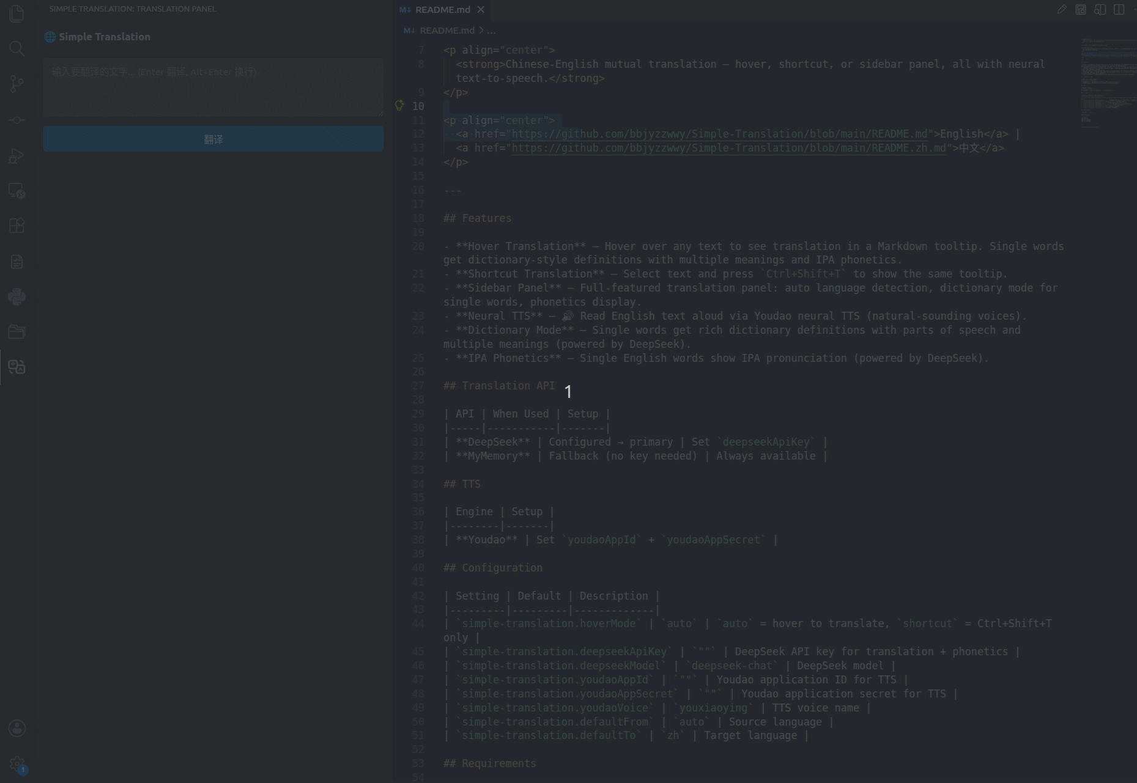Open the Accounts menu icon
This screenshot has height=783, width=1137.
point(17,728)
